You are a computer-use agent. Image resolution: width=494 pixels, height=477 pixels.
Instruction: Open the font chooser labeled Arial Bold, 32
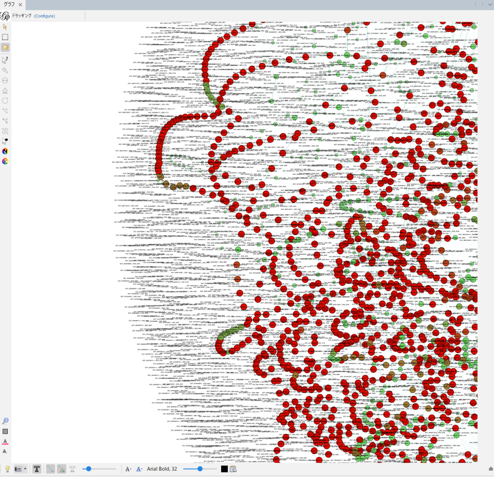pos(162,469)
